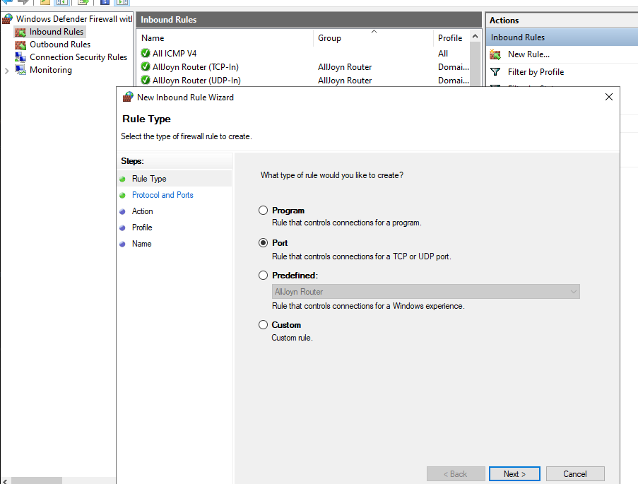The image size is (638, 484).
Task: Click the rules list scroll up arrow
Action: pyautogui.click(x=475, y=37)
